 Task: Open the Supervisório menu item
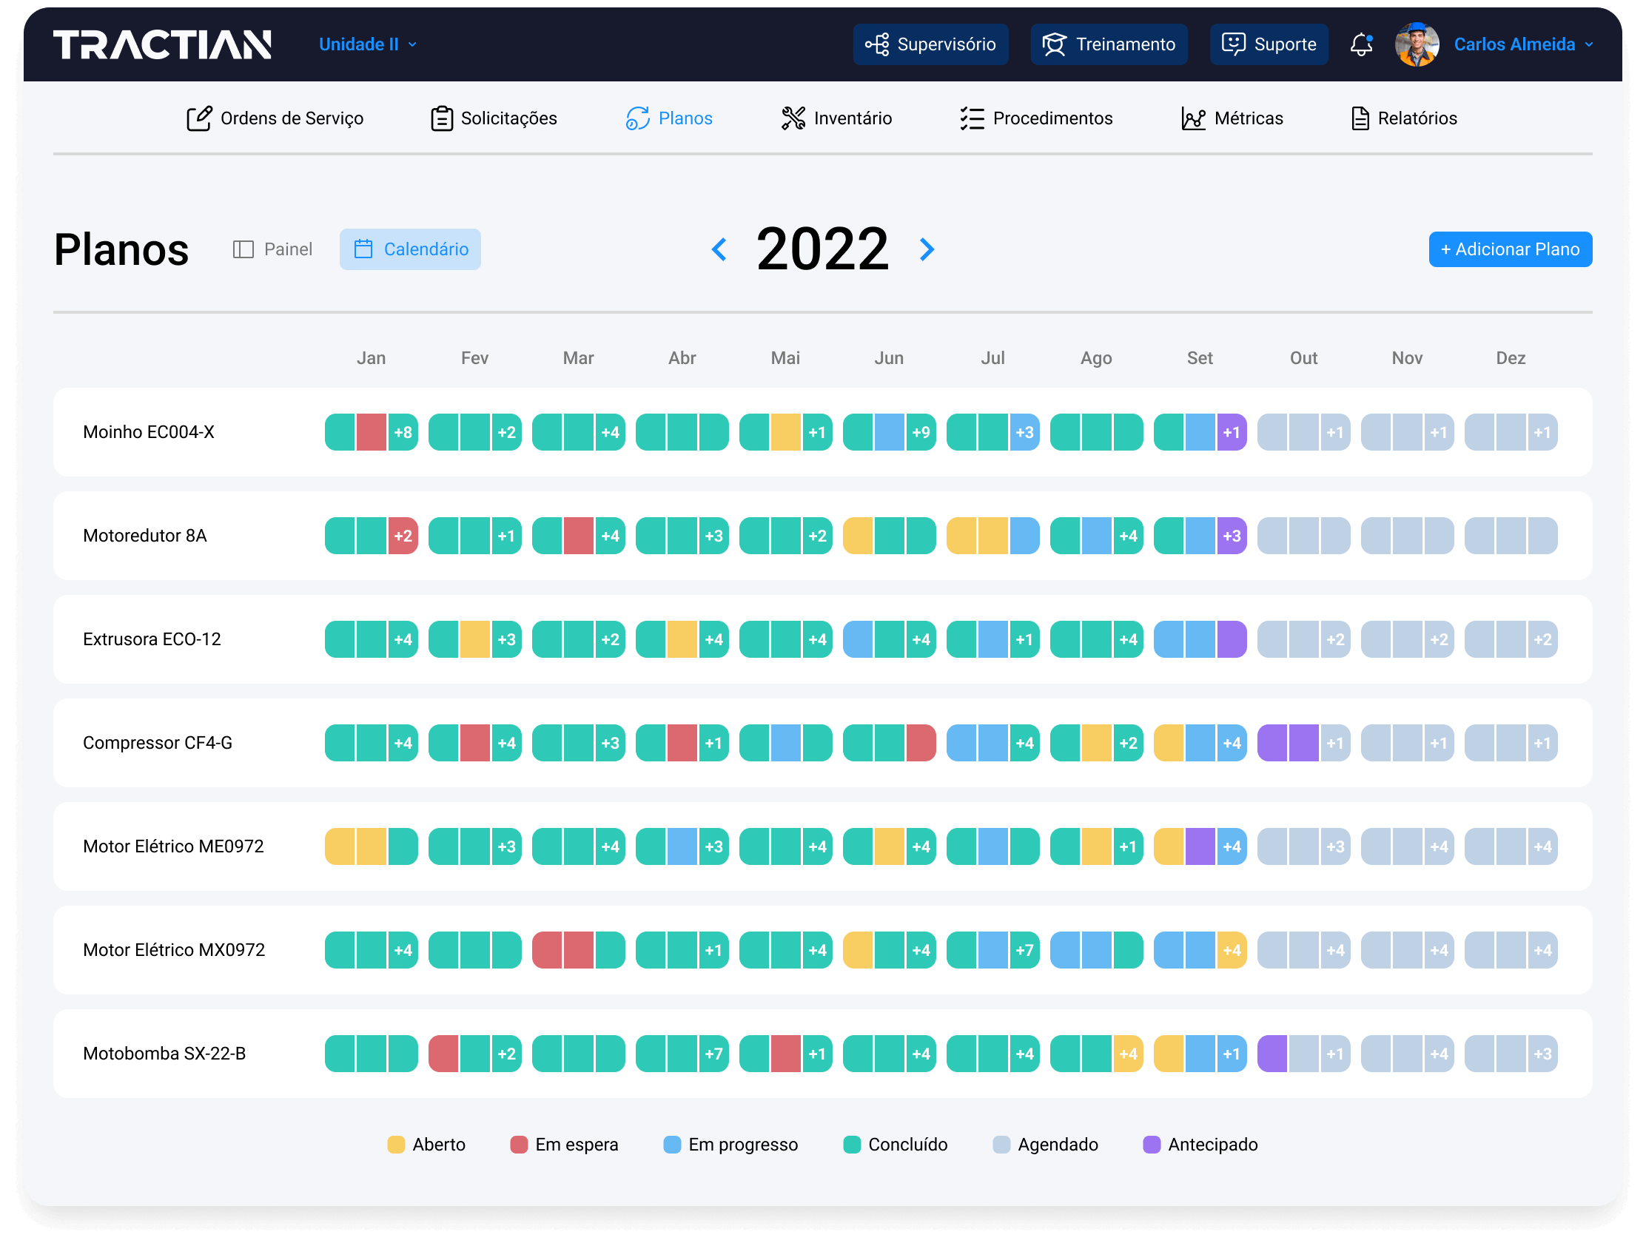[x=930, y=44]
